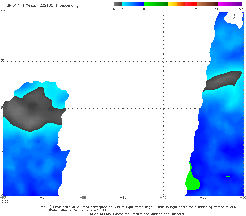Click the '34' label under the color bar
Image resolution: width=246 pixels, height=216 pixels.
click(167, 9)
